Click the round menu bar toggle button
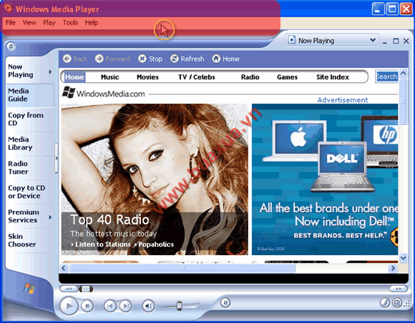This screenshot has height=323, width=415. tap(11, 46)
